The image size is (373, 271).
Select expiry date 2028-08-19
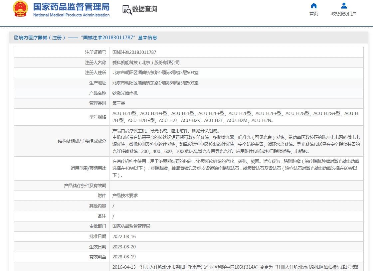(124, 257)
